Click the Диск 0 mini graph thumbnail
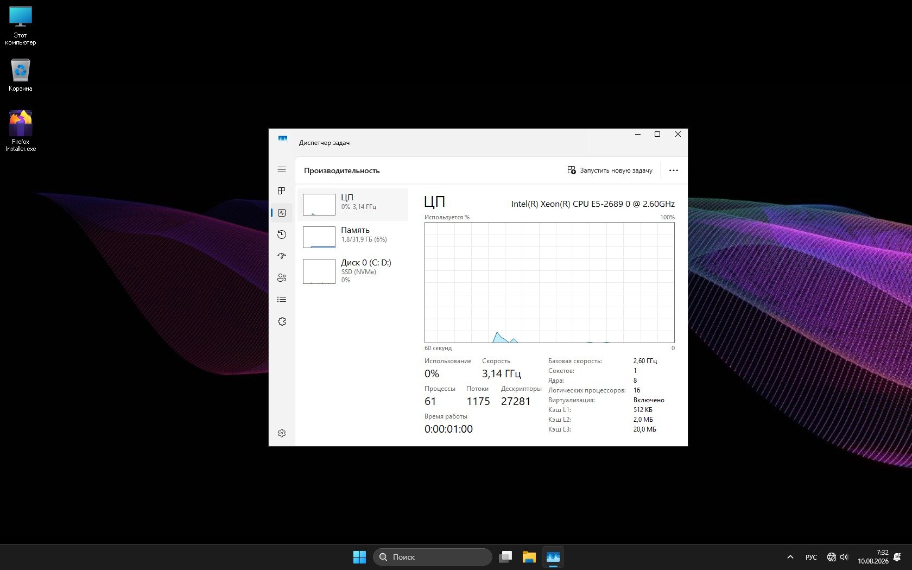Image resolution: width=912 pixels, height=570 pixels. (x=319, y=271)
